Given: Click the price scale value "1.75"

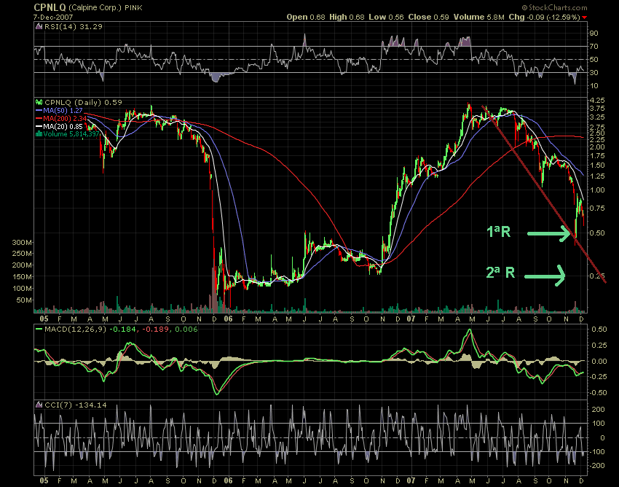Looking at the screenshot, I should (596, 156).
